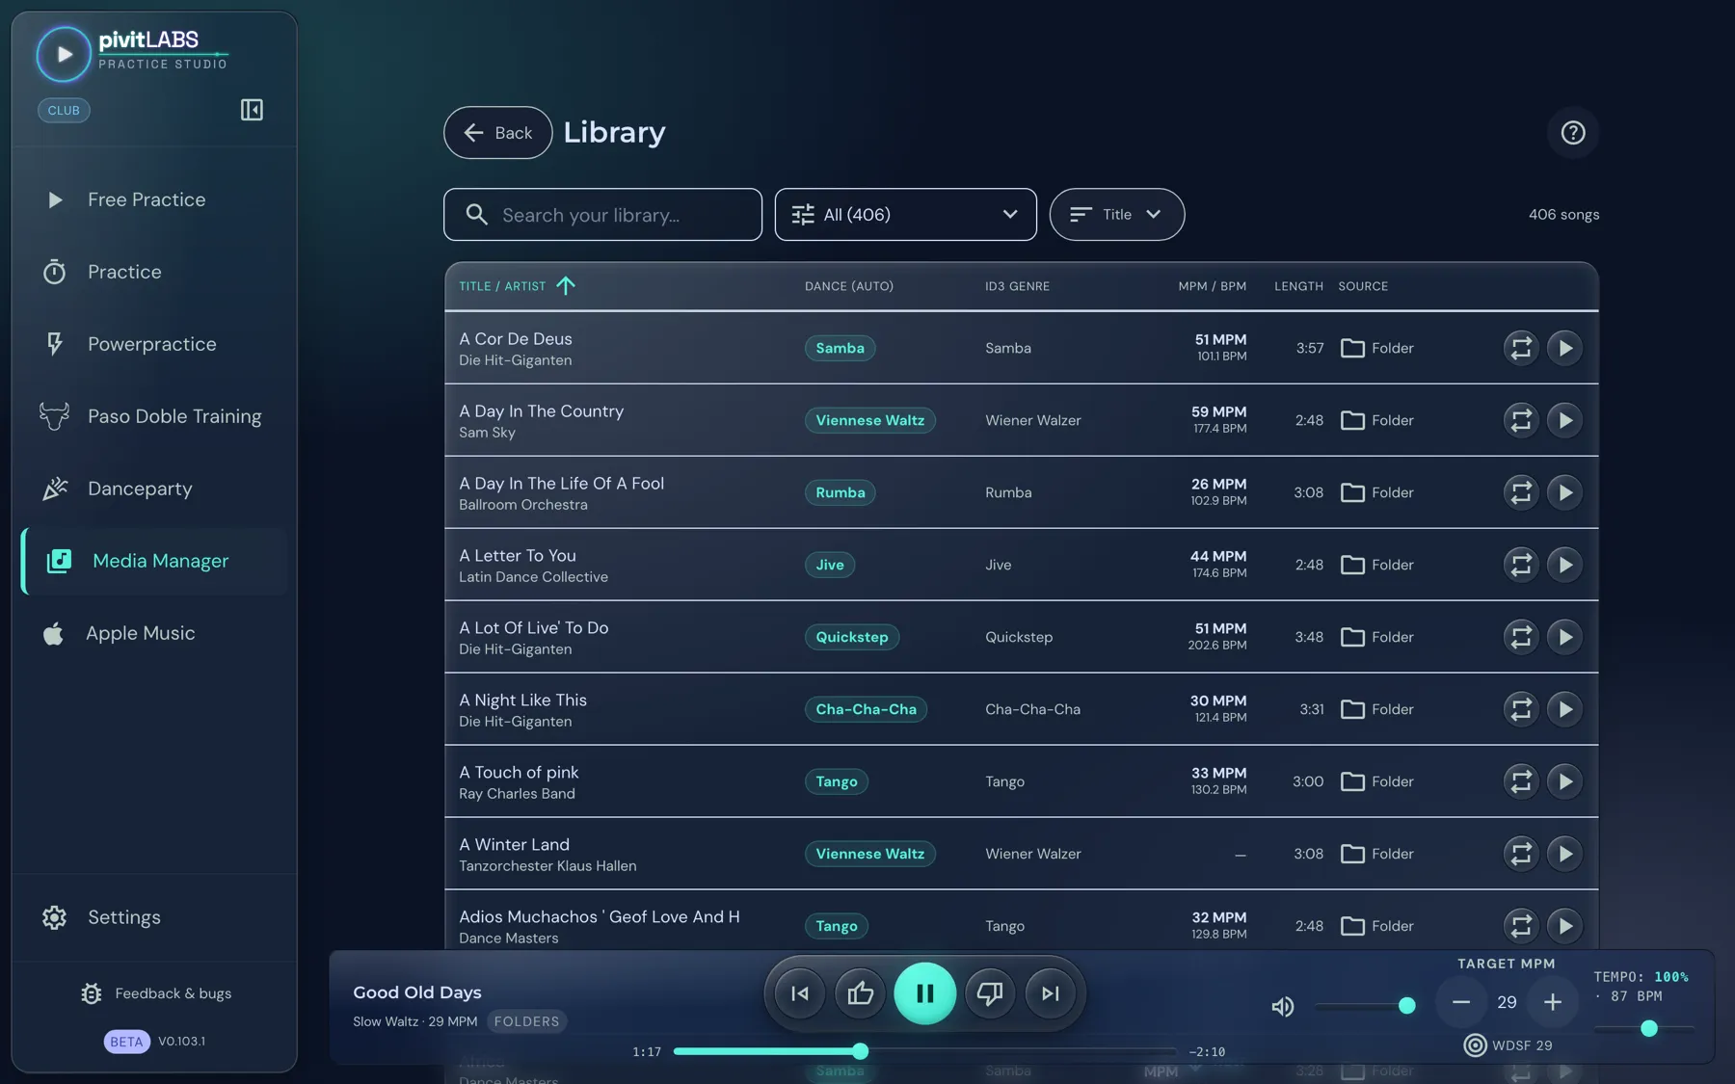
Task: Dislike the current song with thumbs down
Action: pos(990,992)
